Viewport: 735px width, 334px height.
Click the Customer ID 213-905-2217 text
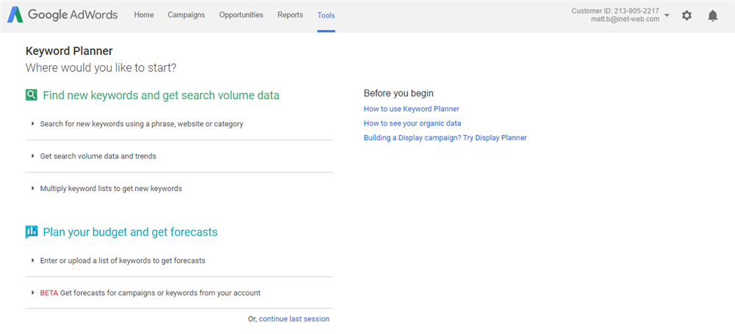pyautogui.click(x=615, y=11)
